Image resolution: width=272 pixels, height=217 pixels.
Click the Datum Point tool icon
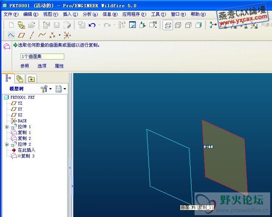click(52, 35)
